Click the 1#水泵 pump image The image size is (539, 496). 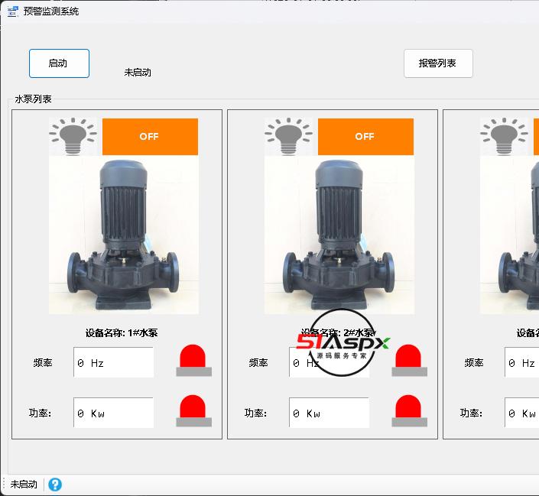pyautogui.click(x=124, y=235)
